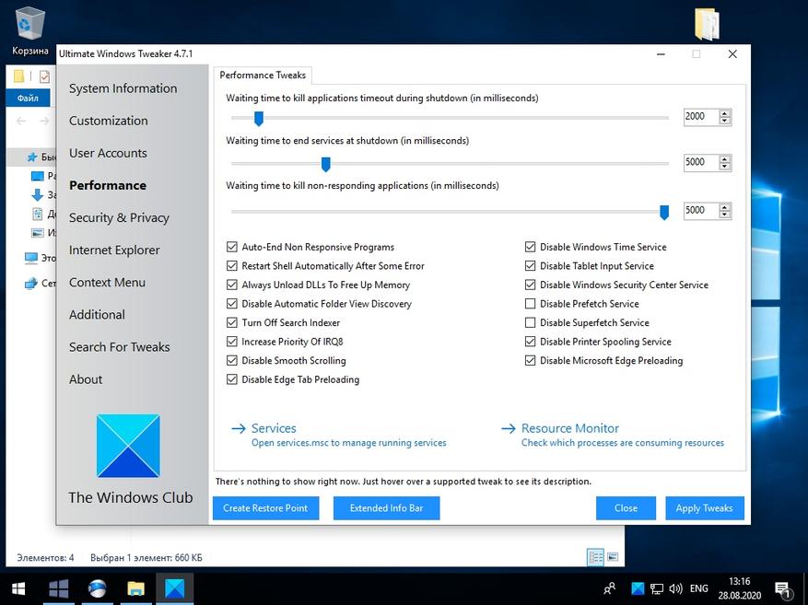Click The Windows Club logo image
The width and height of the screenshot is (808, 605).
pos(128,446)
